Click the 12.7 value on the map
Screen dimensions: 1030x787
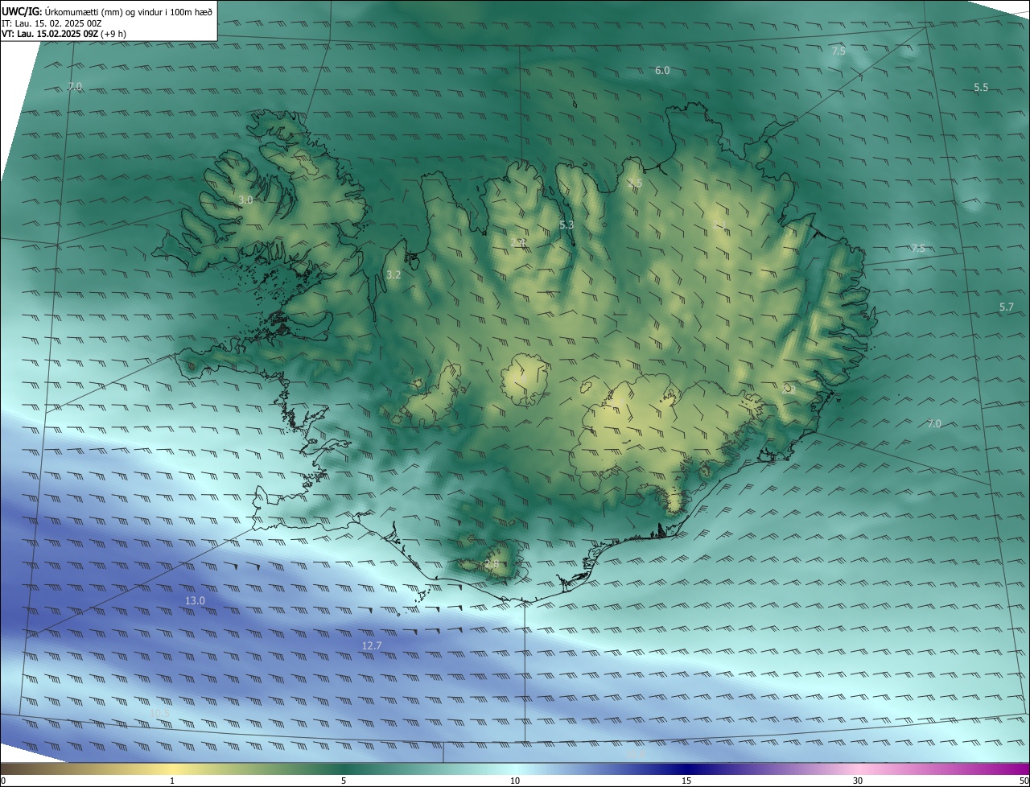click(x=372, y=645)
